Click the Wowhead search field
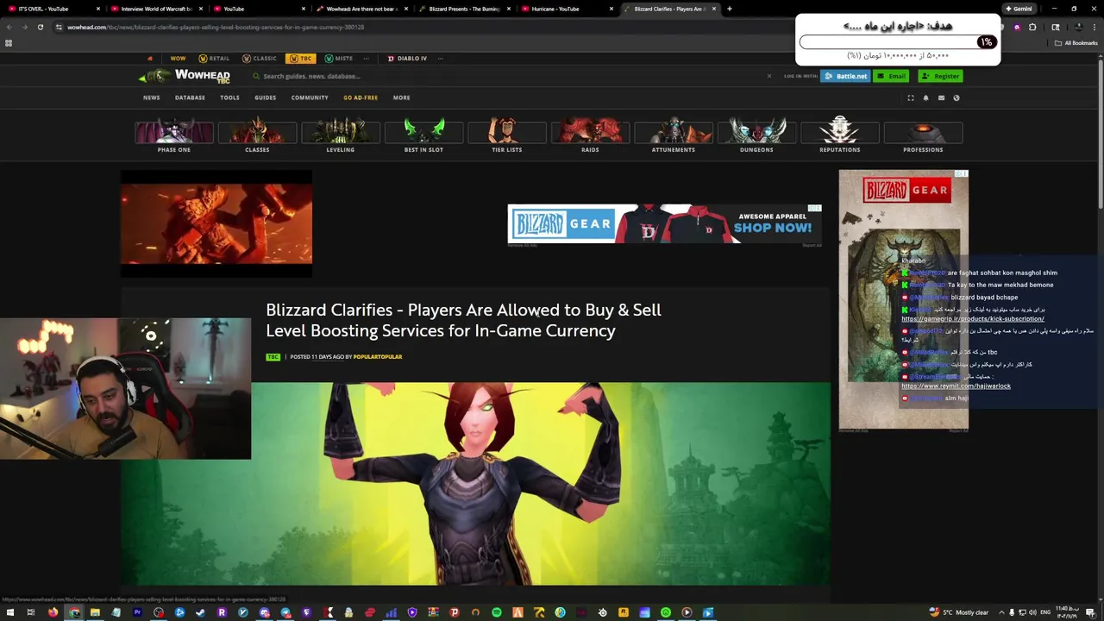 509,76
